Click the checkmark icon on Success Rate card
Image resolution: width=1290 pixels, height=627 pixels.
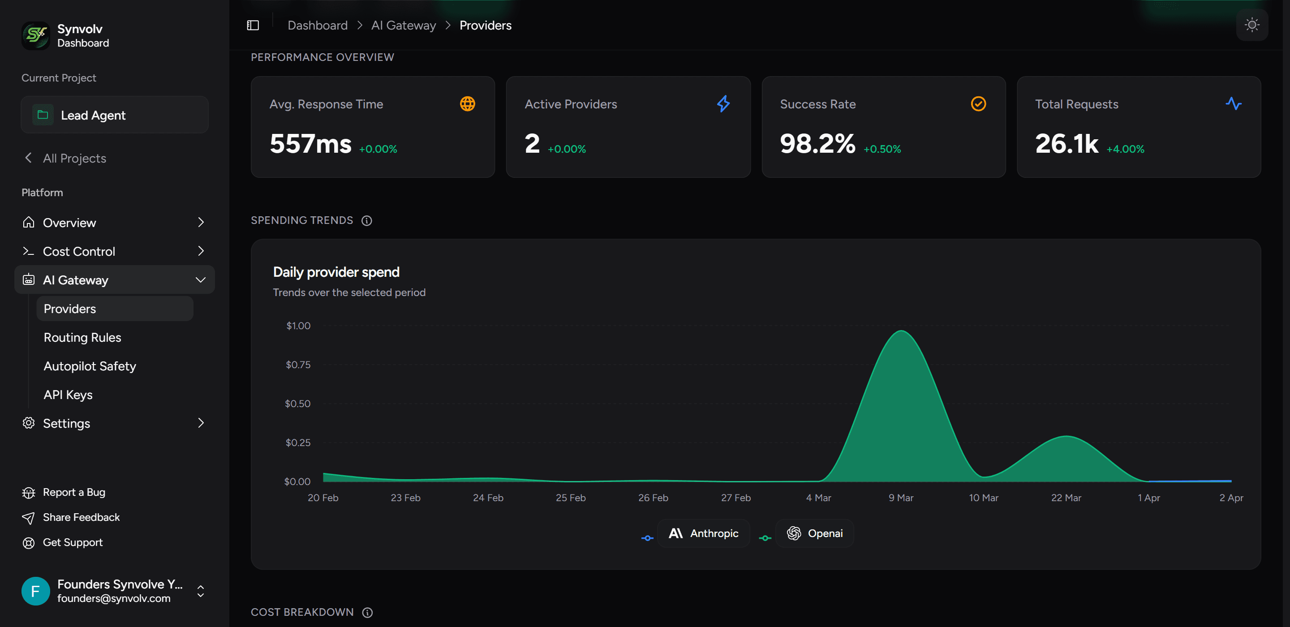(978, 103)
